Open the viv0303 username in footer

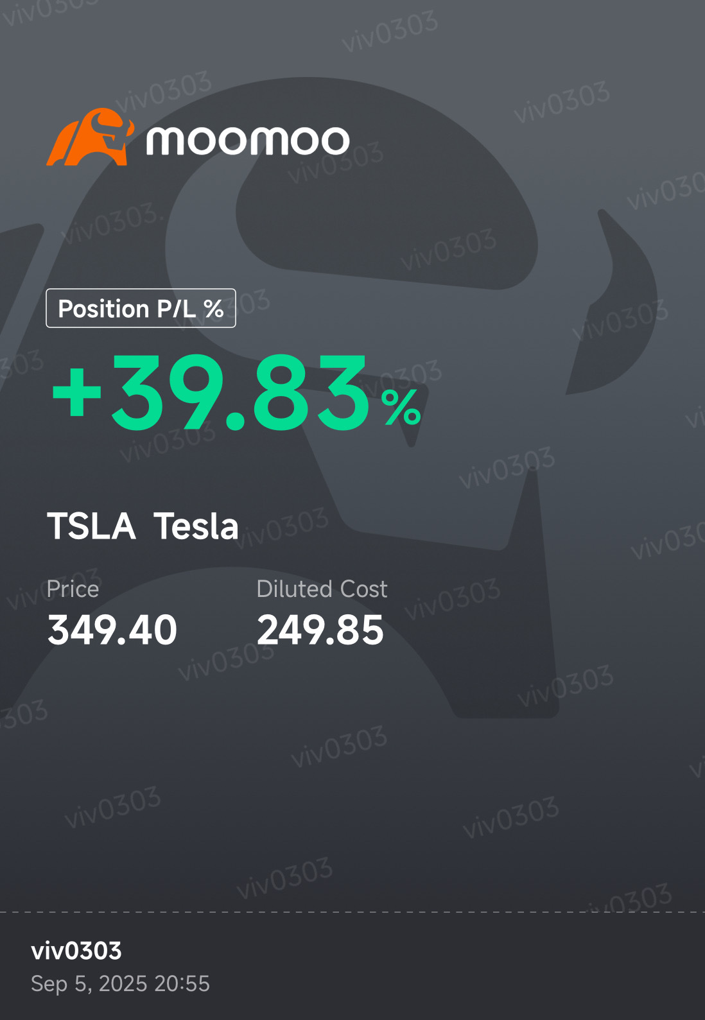tap(76, 951)
